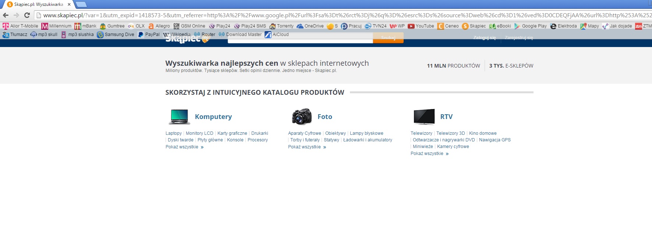Open the Aparaty Cyfrowe link
This screenshot has width=652, height=238.
coord(305,133)
